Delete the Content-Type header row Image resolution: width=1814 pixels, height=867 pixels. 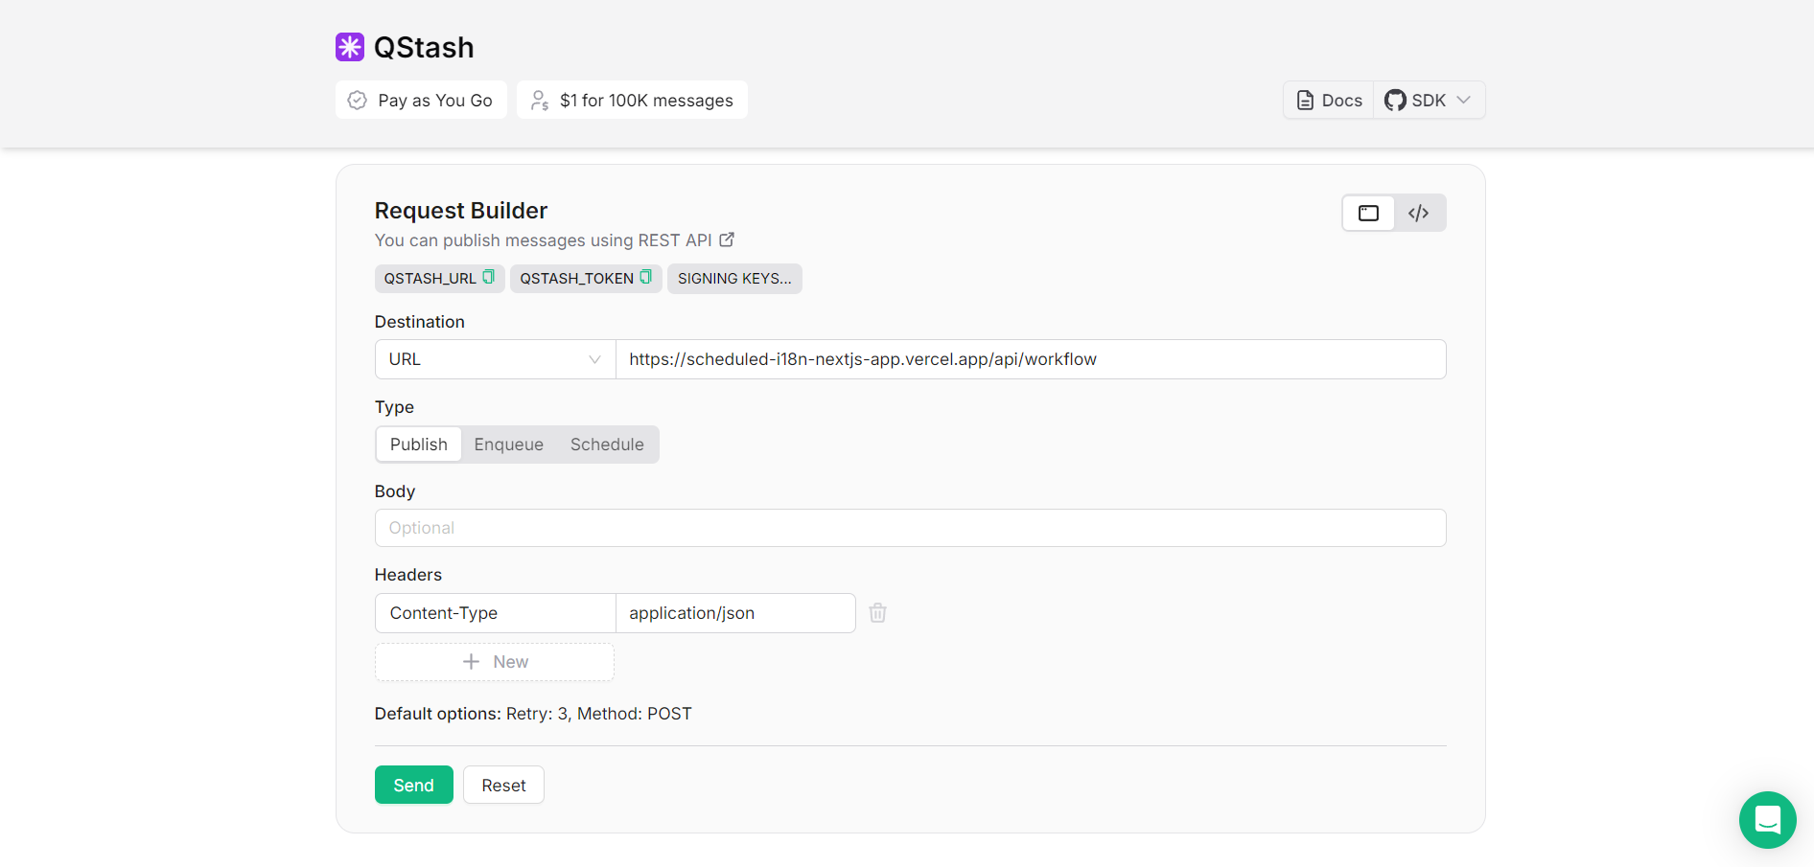pos(877,612)
